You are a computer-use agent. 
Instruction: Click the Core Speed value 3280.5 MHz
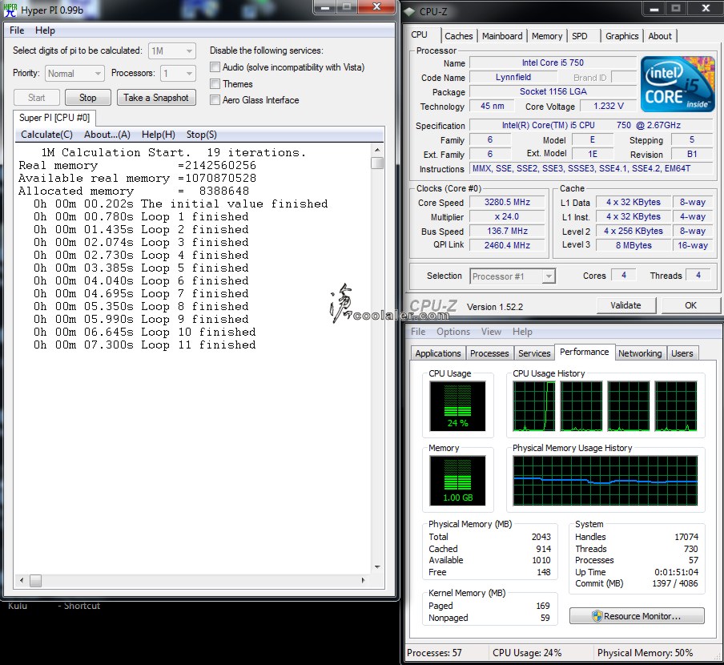[507, 202]
